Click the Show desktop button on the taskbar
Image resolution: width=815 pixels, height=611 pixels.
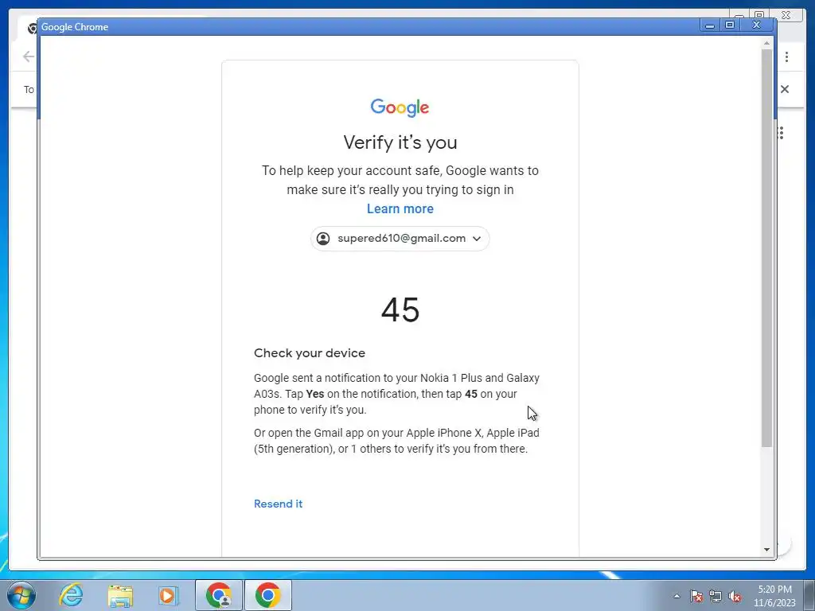pos(810,595)
